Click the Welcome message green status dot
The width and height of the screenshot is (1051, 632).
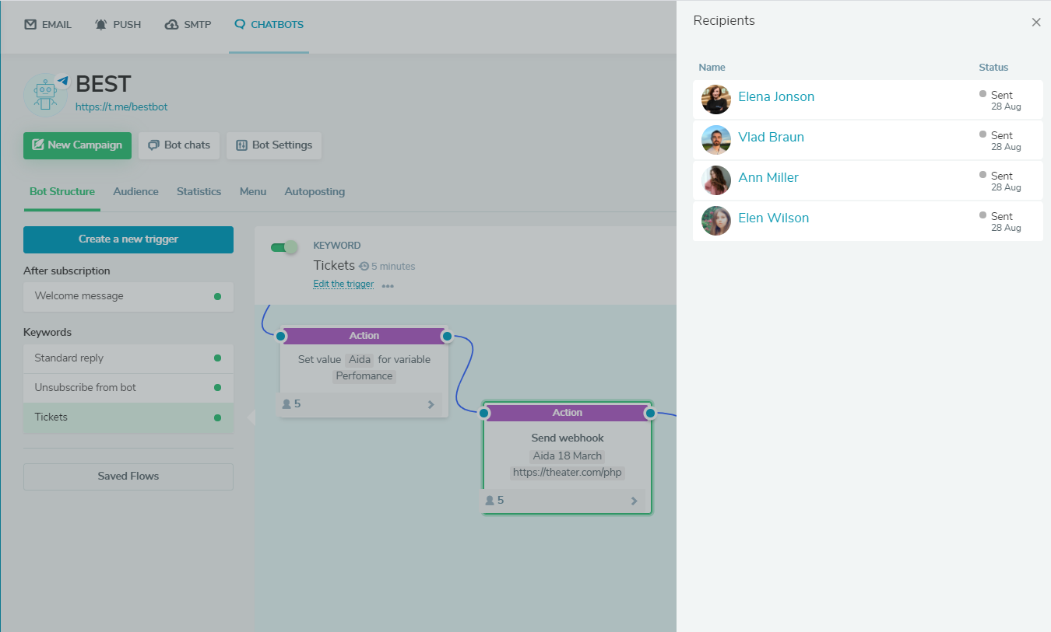tap(217, 296)
